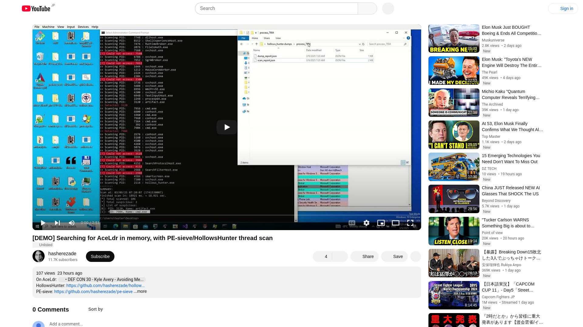Viewport: 583px width, 327px height.
Task: Click the next video skip icon
Action: 57,223
